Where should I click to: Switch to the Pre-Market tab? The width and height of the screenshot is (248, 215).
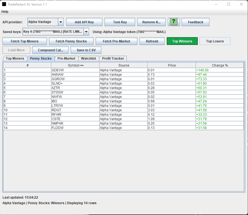[x=66, y=59]
